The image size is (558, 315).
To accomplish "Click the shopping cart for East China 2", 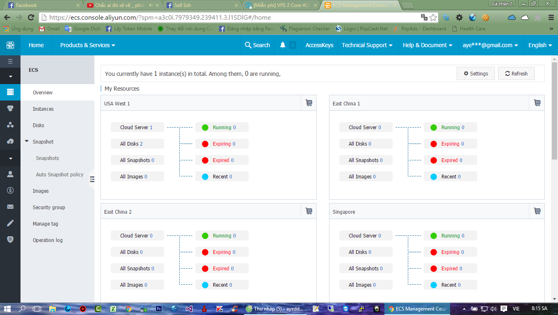I will point(309,211).
